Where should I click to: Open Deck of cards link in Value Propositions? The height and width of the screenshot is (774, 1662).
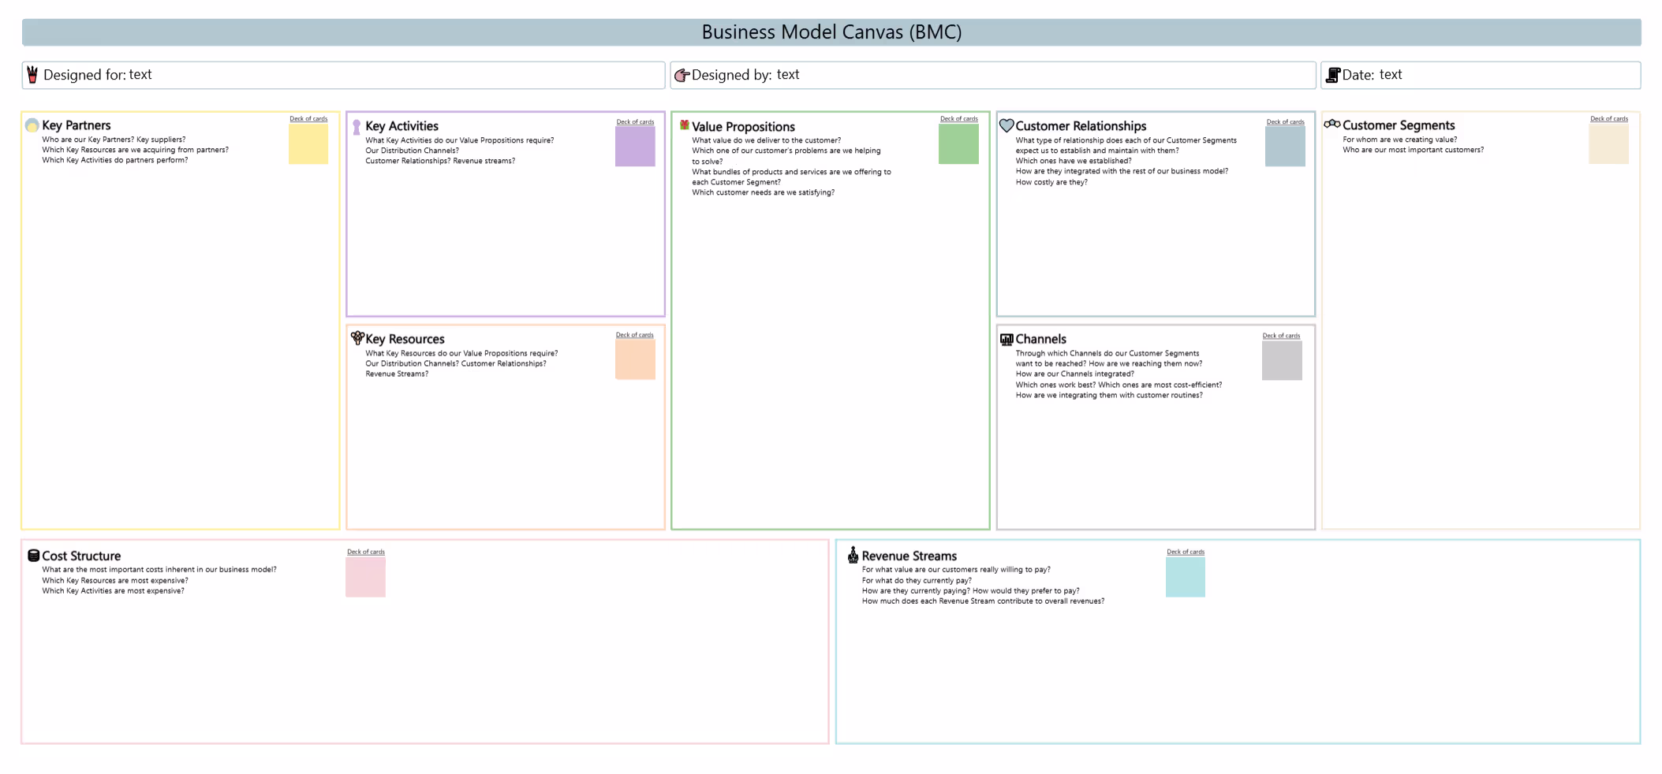point(959,119)
